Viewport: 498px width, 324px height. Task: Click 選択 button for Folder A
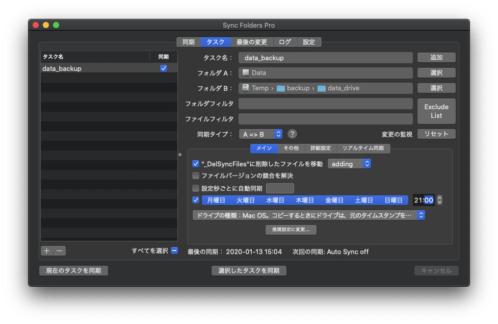[436, 73]
